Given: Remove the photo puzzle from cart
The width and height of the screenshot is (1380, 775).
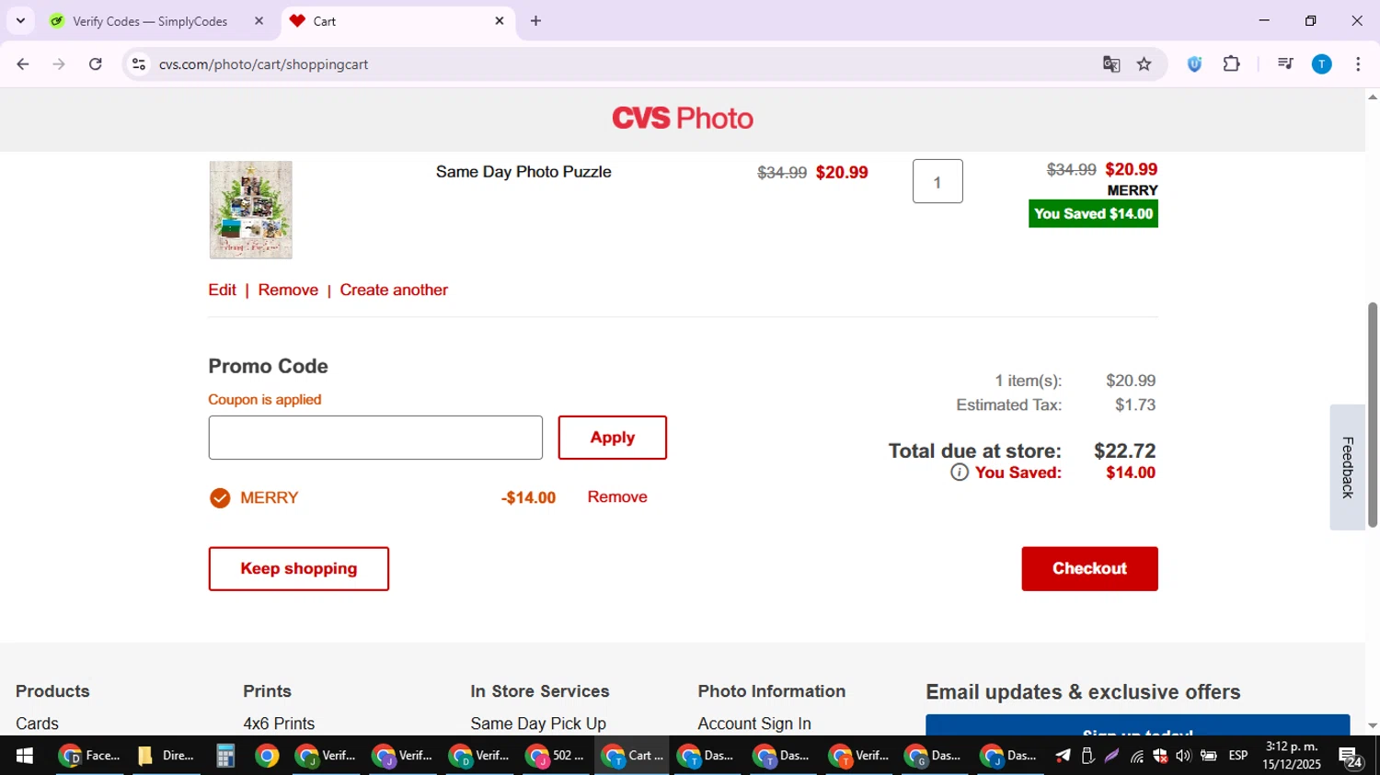Looking at the screenshot, I should (288, 290).
